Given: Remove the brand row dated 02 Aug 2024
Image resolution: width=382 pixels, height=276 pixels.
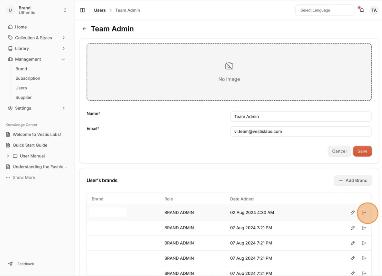Looking at the screenshot, I should [364, 213].
